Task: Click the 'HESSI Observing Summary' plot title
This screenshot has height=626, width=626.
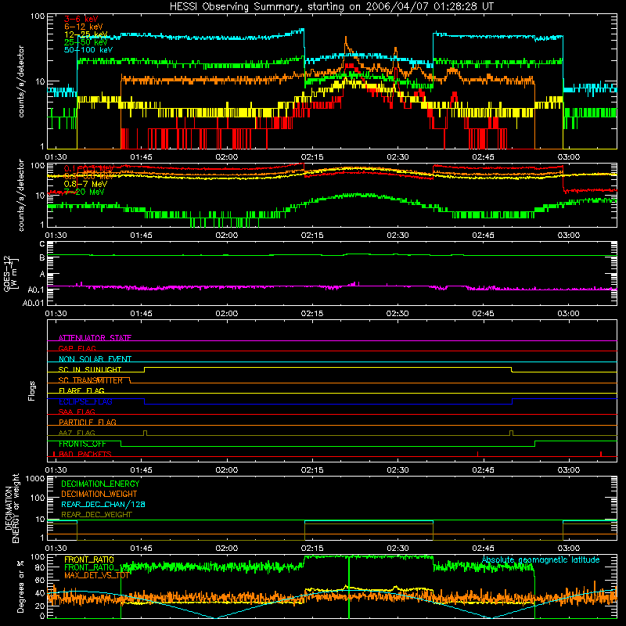Action: coord(332,7)
